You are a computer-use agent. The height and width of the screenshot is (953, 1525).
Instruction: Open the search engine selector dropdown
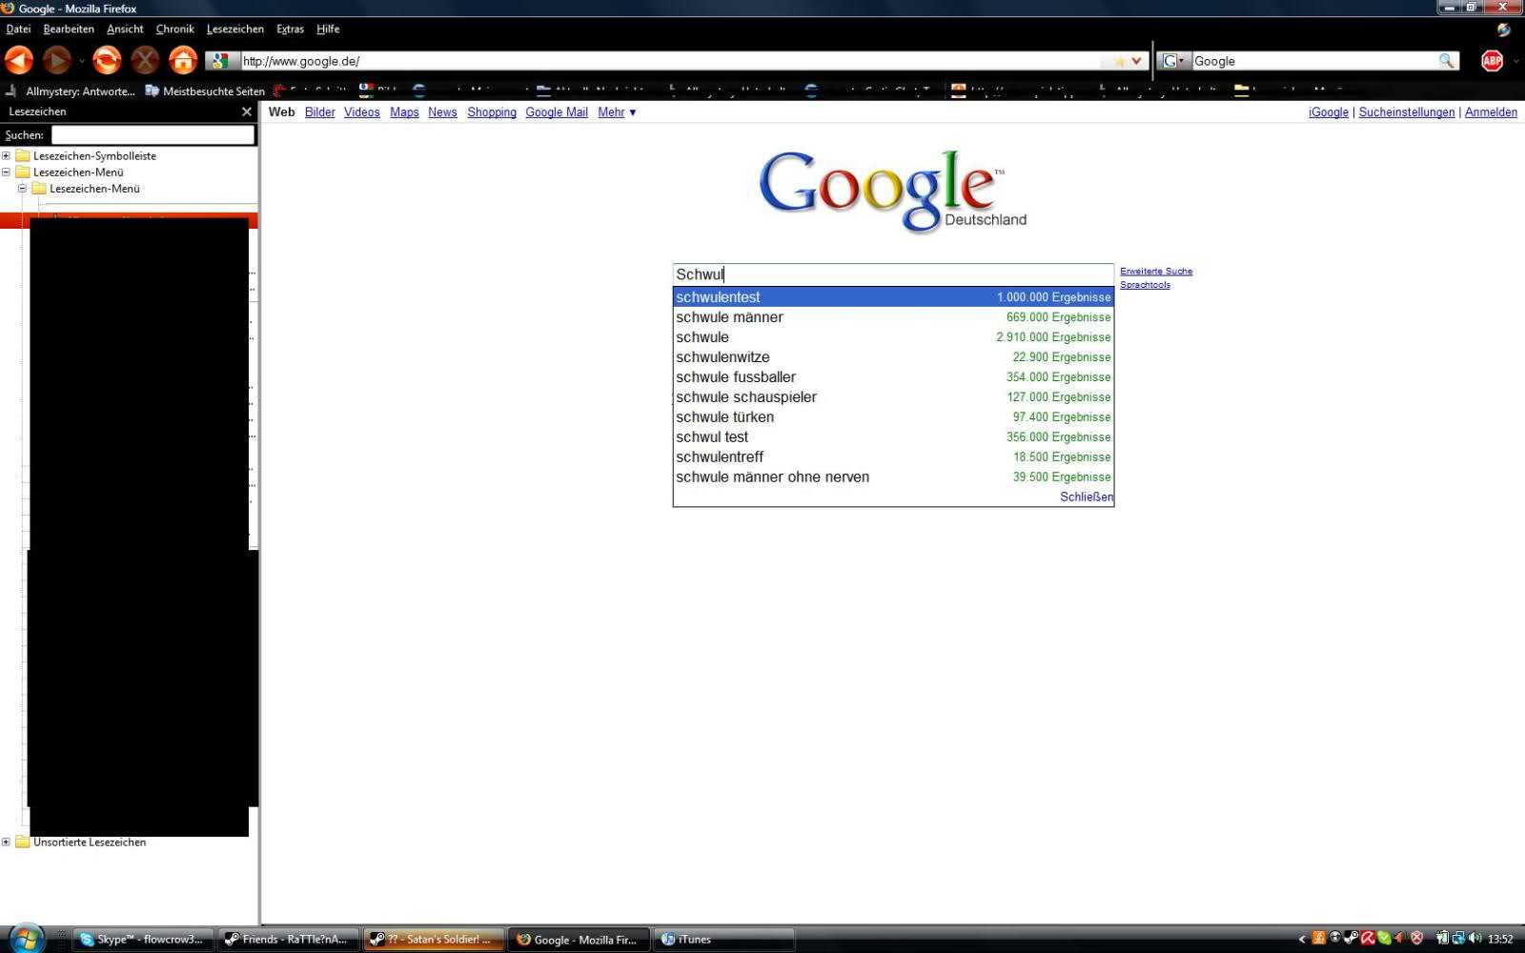click(1173, 61)
